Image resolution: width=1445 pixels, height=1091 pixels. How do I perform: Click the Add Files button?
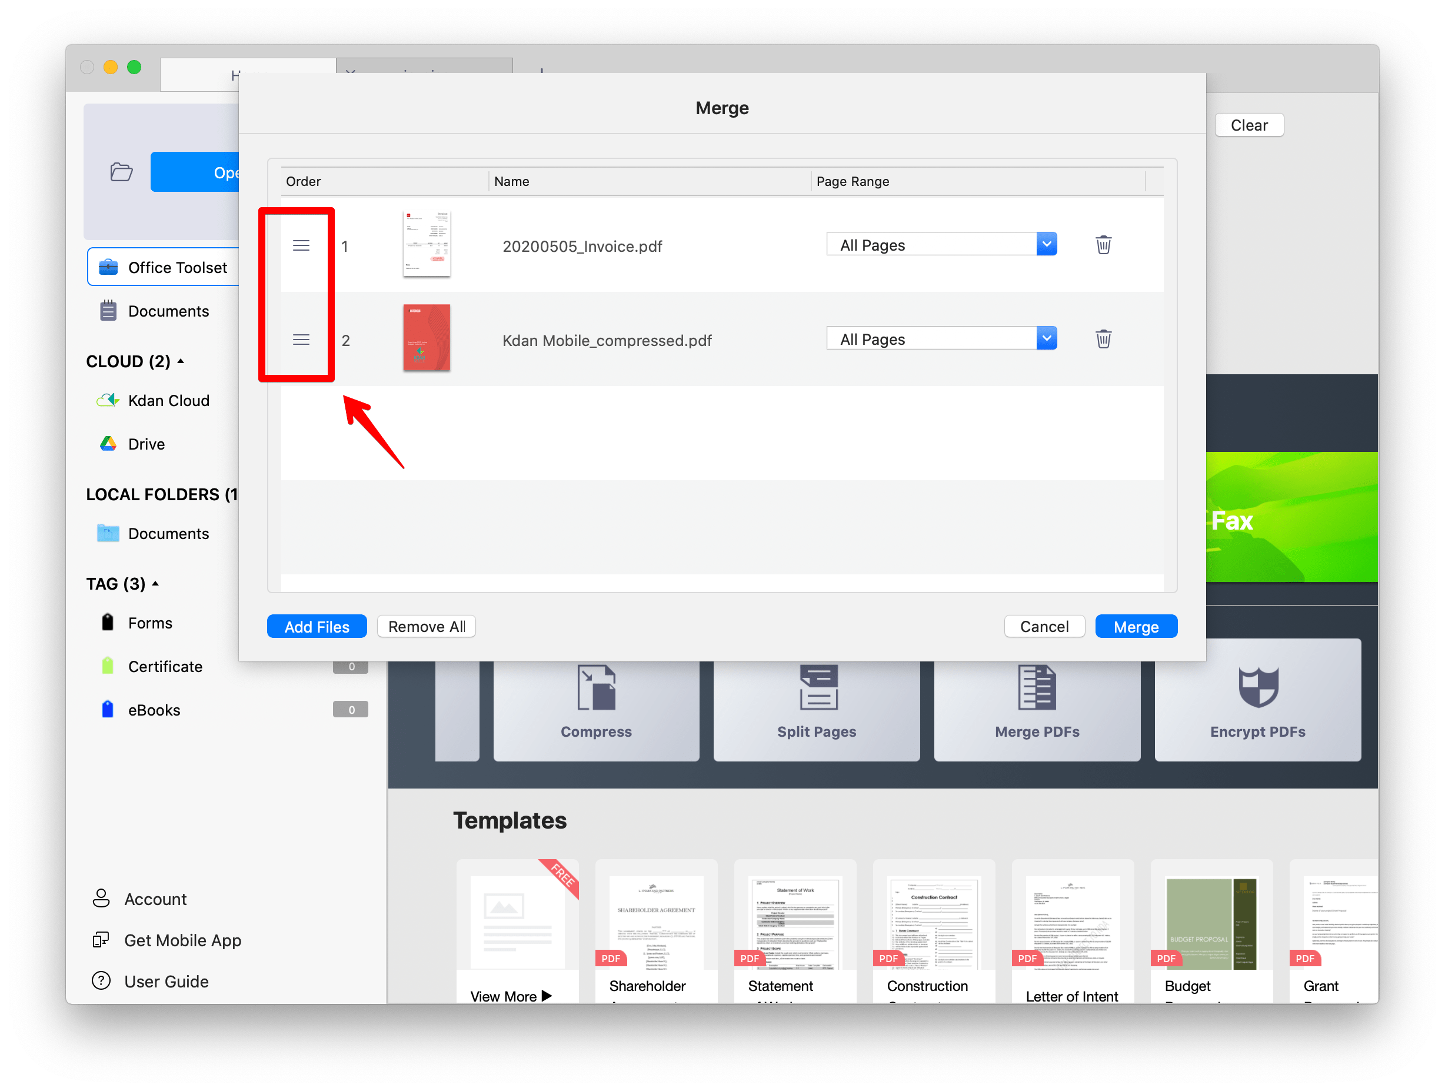317,627
